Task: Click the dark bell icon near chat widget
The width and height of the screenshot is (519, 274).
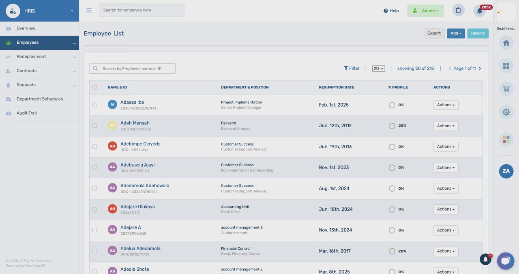Action: [x=485, y=259]
